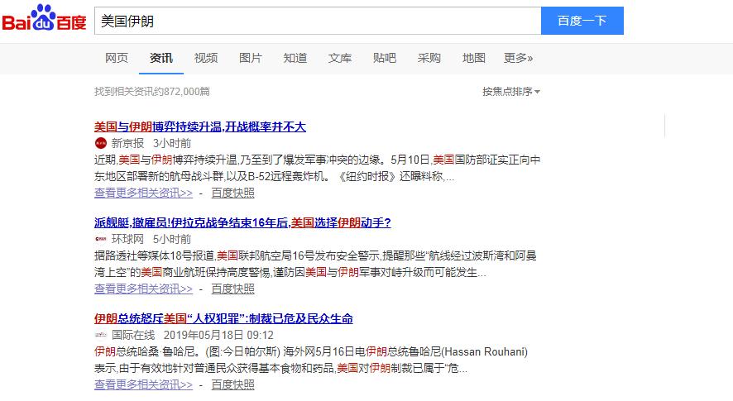Click the Baidu logo
This screenshot has height=401, width=733.
[45, 19]
